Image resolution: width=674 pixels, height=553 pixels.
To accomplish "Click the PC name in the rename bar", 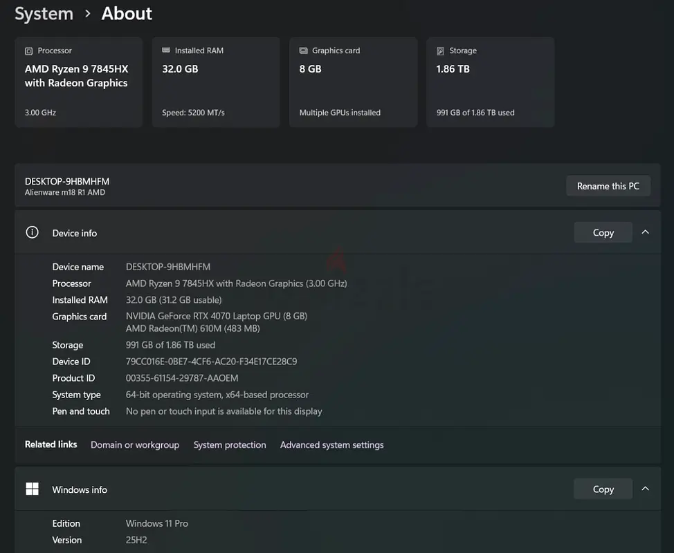I will click(66, 181).
